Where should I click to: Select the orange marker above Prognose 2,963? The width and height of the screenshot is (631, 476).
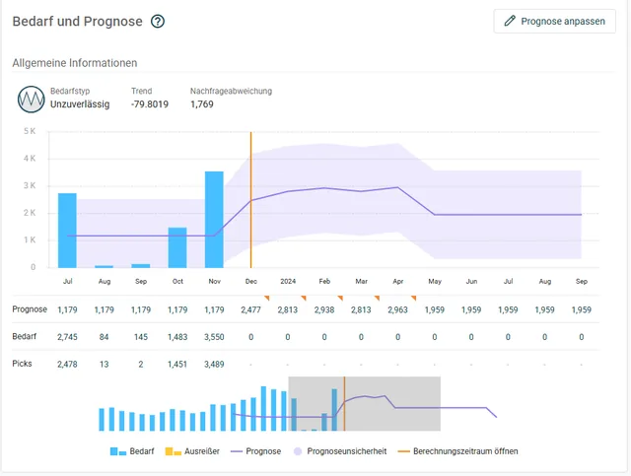coord(414,299)
